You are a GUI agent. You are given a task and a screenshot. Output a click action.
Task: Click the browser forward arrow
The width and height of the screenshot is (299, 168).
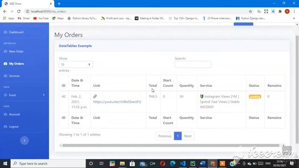pyautogui.click(x=12, y=11)
